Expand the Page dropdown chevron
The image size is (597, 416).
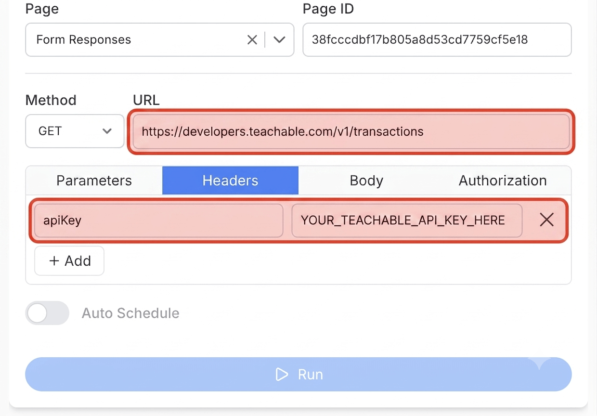pyautogui.click(x=280, y=40)
